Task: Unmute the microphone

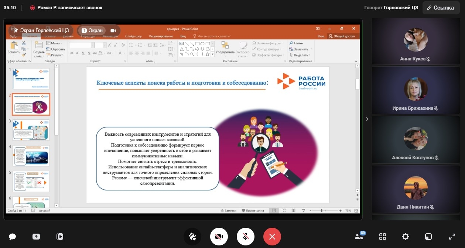Action: (245, 237)
